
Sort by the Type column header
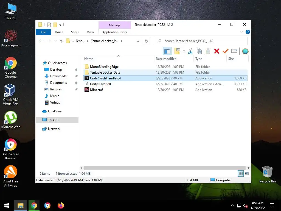pyautogui.click(x=210, y=59)
